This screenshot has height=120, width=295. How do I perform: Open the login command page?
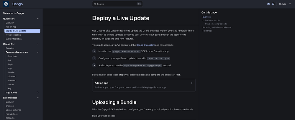point(10,64)
